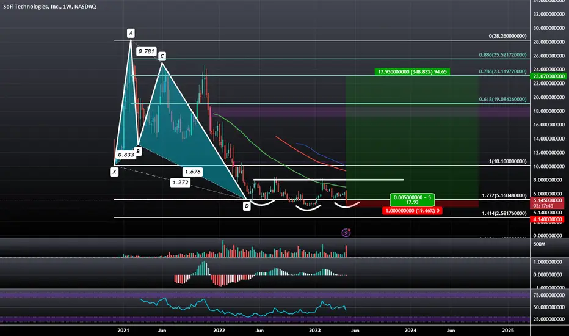Select the harmonic pattern point X label
Image resolution: width=569 pixels, height=336 pixels.
114,172
